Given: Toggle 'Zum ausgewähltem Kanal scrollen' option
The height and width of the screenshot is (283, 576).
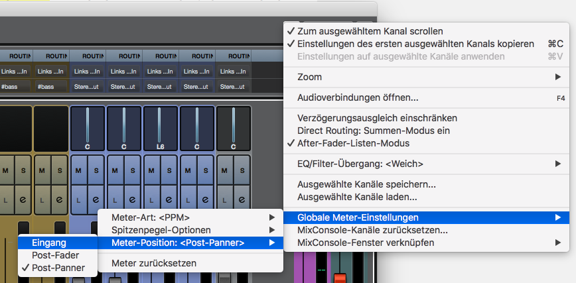Looking at the screenshot, I should 426,32.
